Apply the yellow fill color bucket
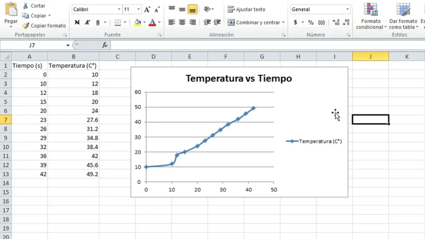Viewport: 425px width, 239px height. pos(137,22)
